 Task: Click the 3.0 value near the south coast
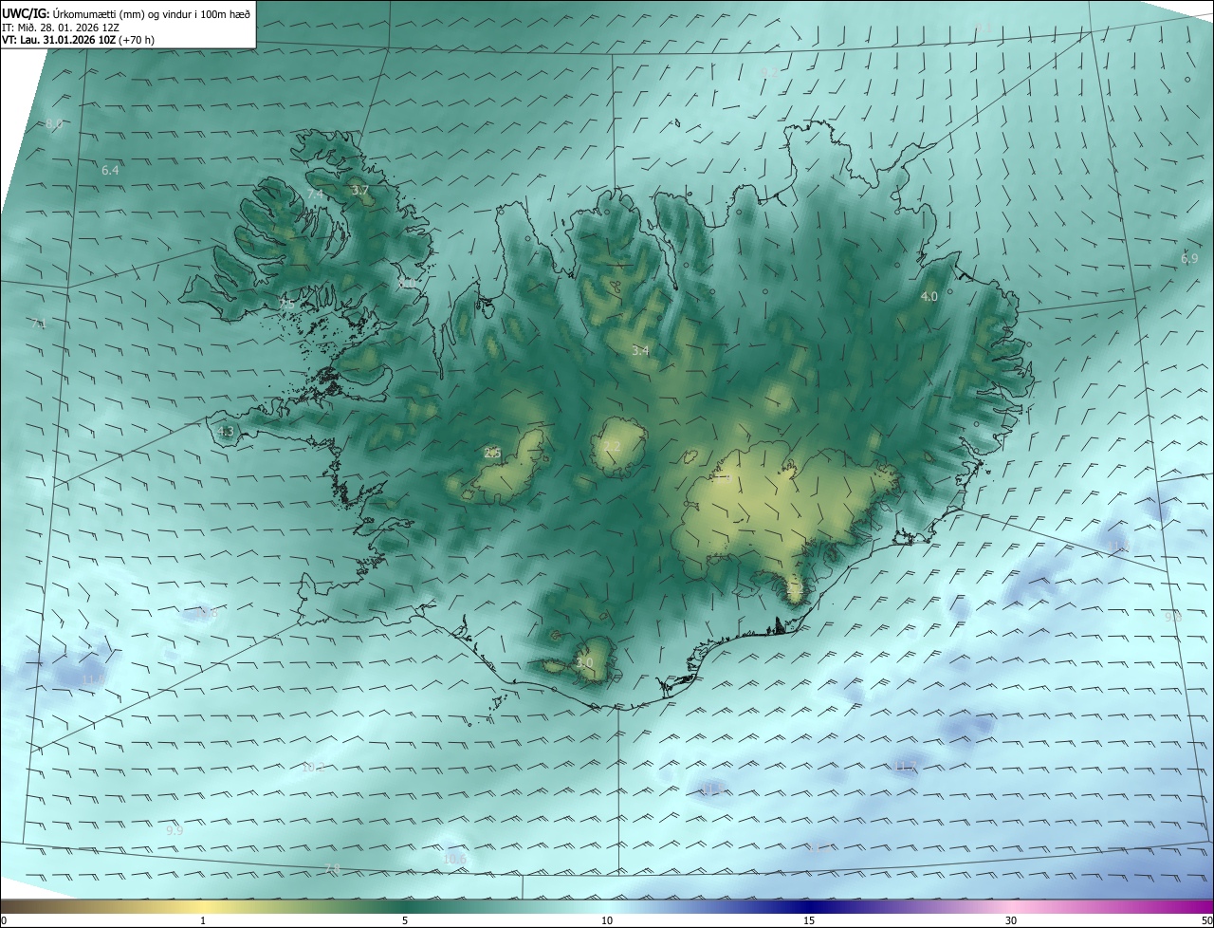[x=584, y=663]
